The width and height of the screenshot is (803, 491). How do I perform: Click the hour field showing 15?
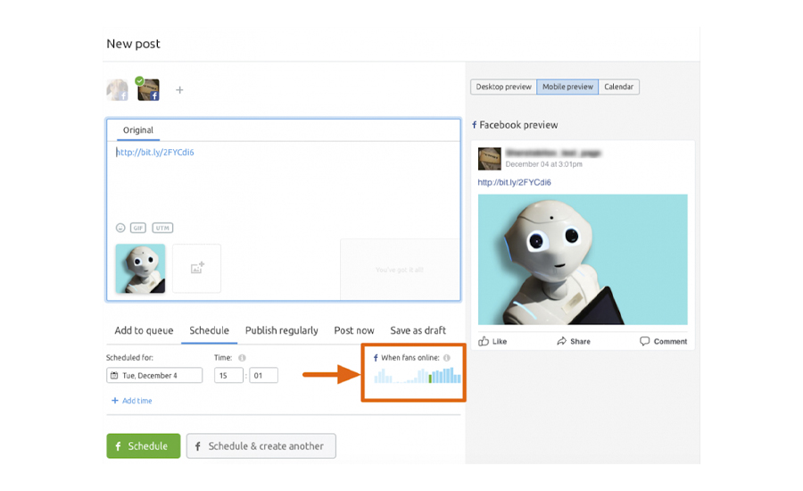[228, 376]
